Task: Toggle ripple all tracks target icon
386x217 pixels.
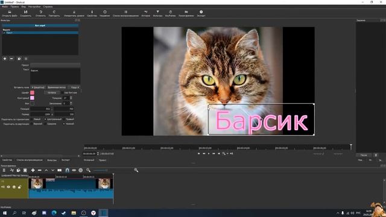Action: 80,170
